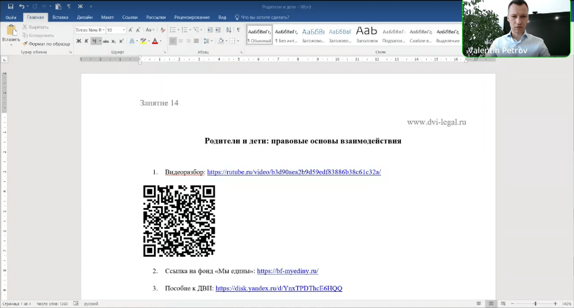This screenshot has width=574, height=308.
Task: Switch to the Вставка ribbon tab
Action: pos(60,17)
